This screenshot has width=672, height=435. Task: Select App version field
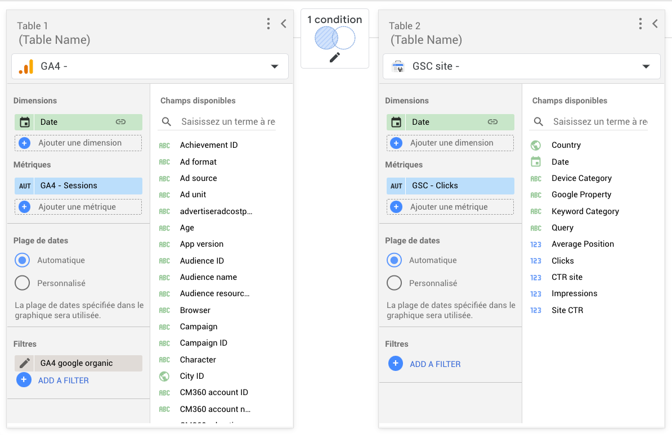(201, 244)
